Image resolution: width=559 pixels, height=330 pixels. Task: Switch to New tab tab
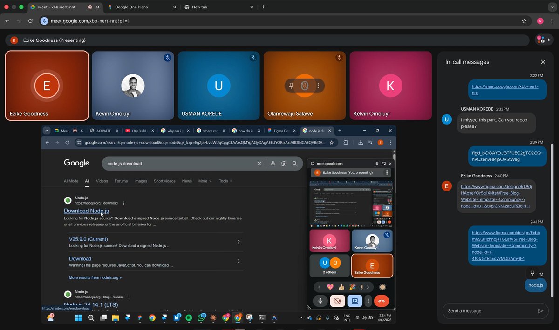coord(219,7)
